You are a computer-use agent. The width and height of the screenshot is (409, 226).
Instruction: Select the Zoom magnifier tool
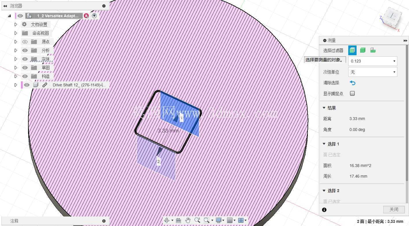pos(197,220)
